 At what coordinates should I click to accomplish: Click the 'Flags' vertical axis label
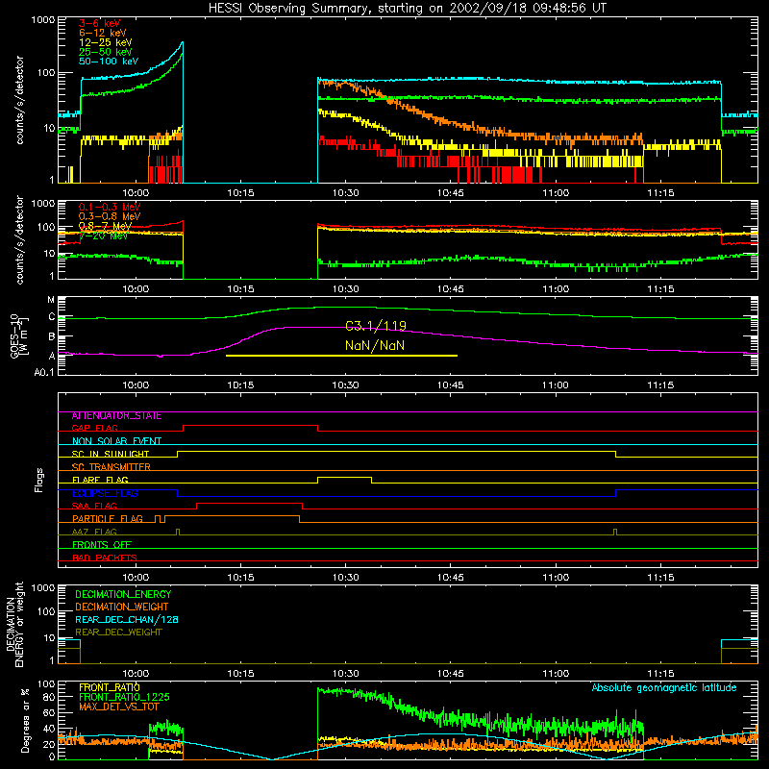39,481
